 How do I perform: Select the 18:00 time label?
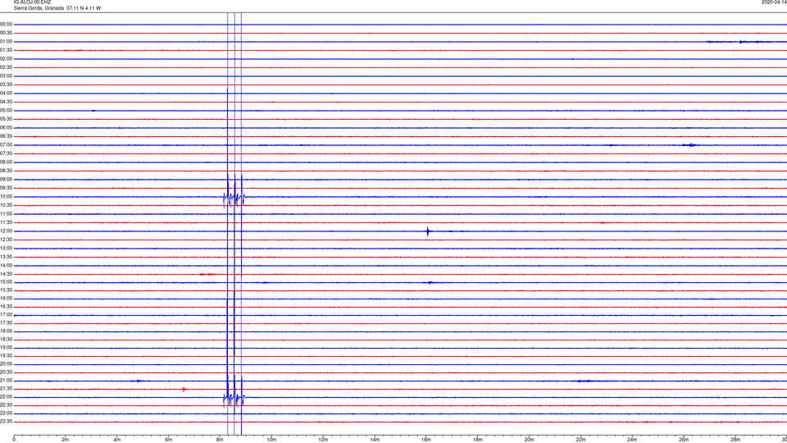coord(6,331)
